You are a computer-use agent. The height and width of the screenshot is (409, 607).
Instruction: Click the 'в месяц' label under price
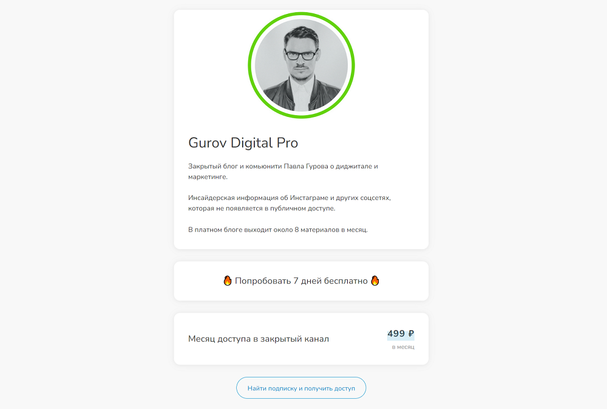[x=403, y=347]
